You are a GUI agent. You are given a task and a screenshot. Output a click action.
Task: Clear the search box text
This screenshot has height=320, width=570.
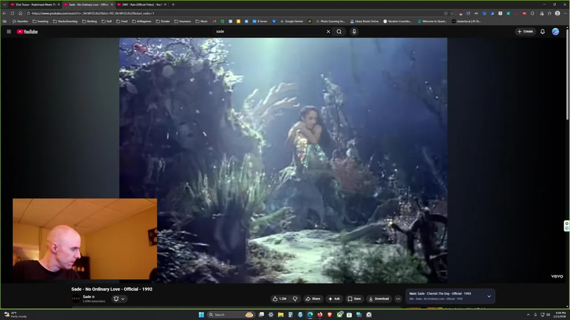(328, 32)
